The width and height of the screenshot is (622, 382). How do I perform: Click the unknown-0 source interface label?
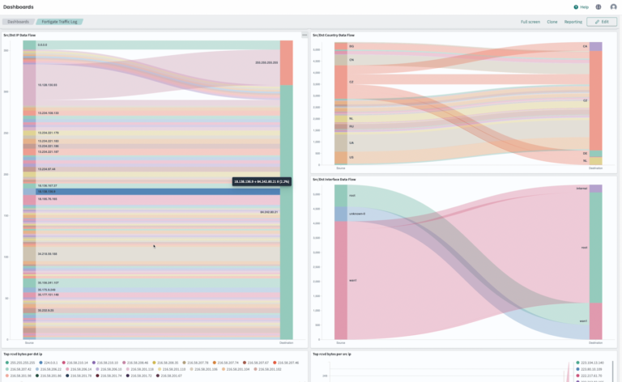(x=357, y=214)
